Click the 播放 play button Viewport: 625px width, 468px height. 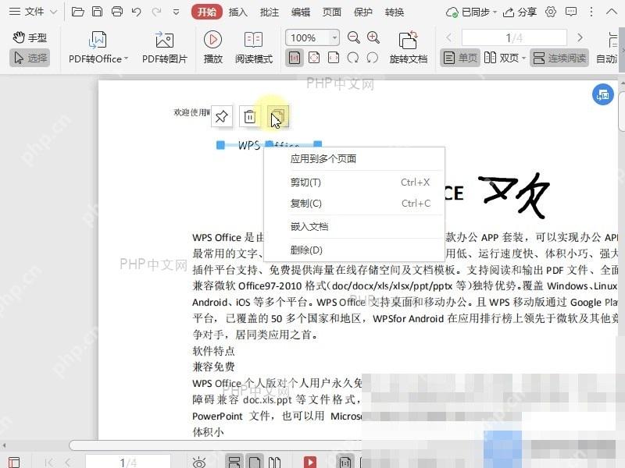[x=212, y=47]
